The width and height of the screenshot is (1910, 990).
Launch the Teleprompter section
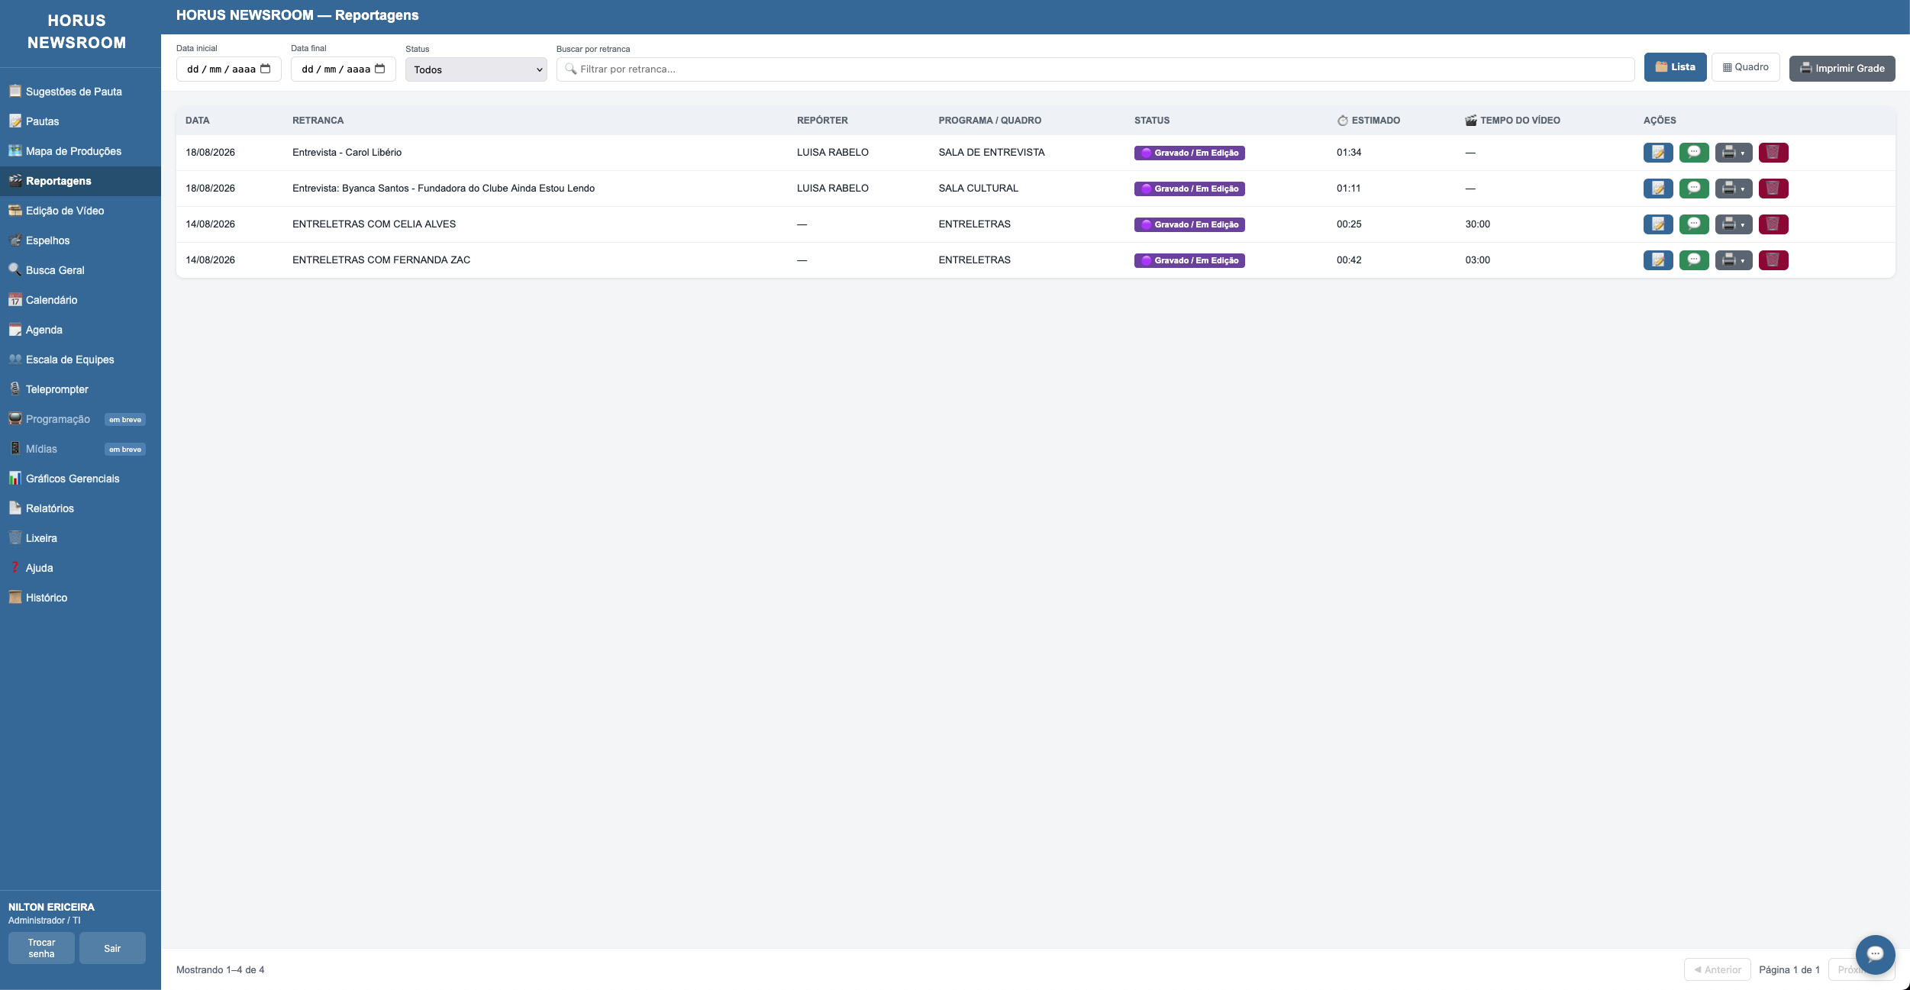pyautogui.click(x=80, y=389)
